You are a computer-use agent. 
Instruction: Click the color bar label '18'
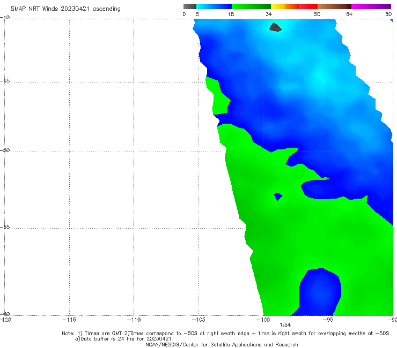[x=231, y=14]
